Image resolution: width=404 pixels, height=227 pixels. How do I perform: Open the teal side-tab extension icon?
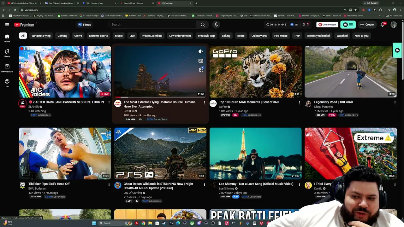pos(397,50)
